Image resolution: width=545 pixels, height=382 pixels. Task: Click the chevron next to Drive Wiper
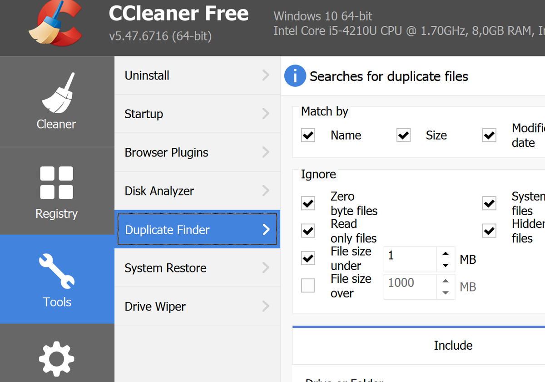pyautogui.click(x=266, y=307)
